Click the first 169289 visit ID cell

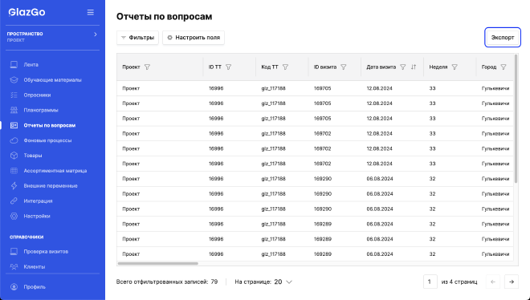click(x=323, y=224)
